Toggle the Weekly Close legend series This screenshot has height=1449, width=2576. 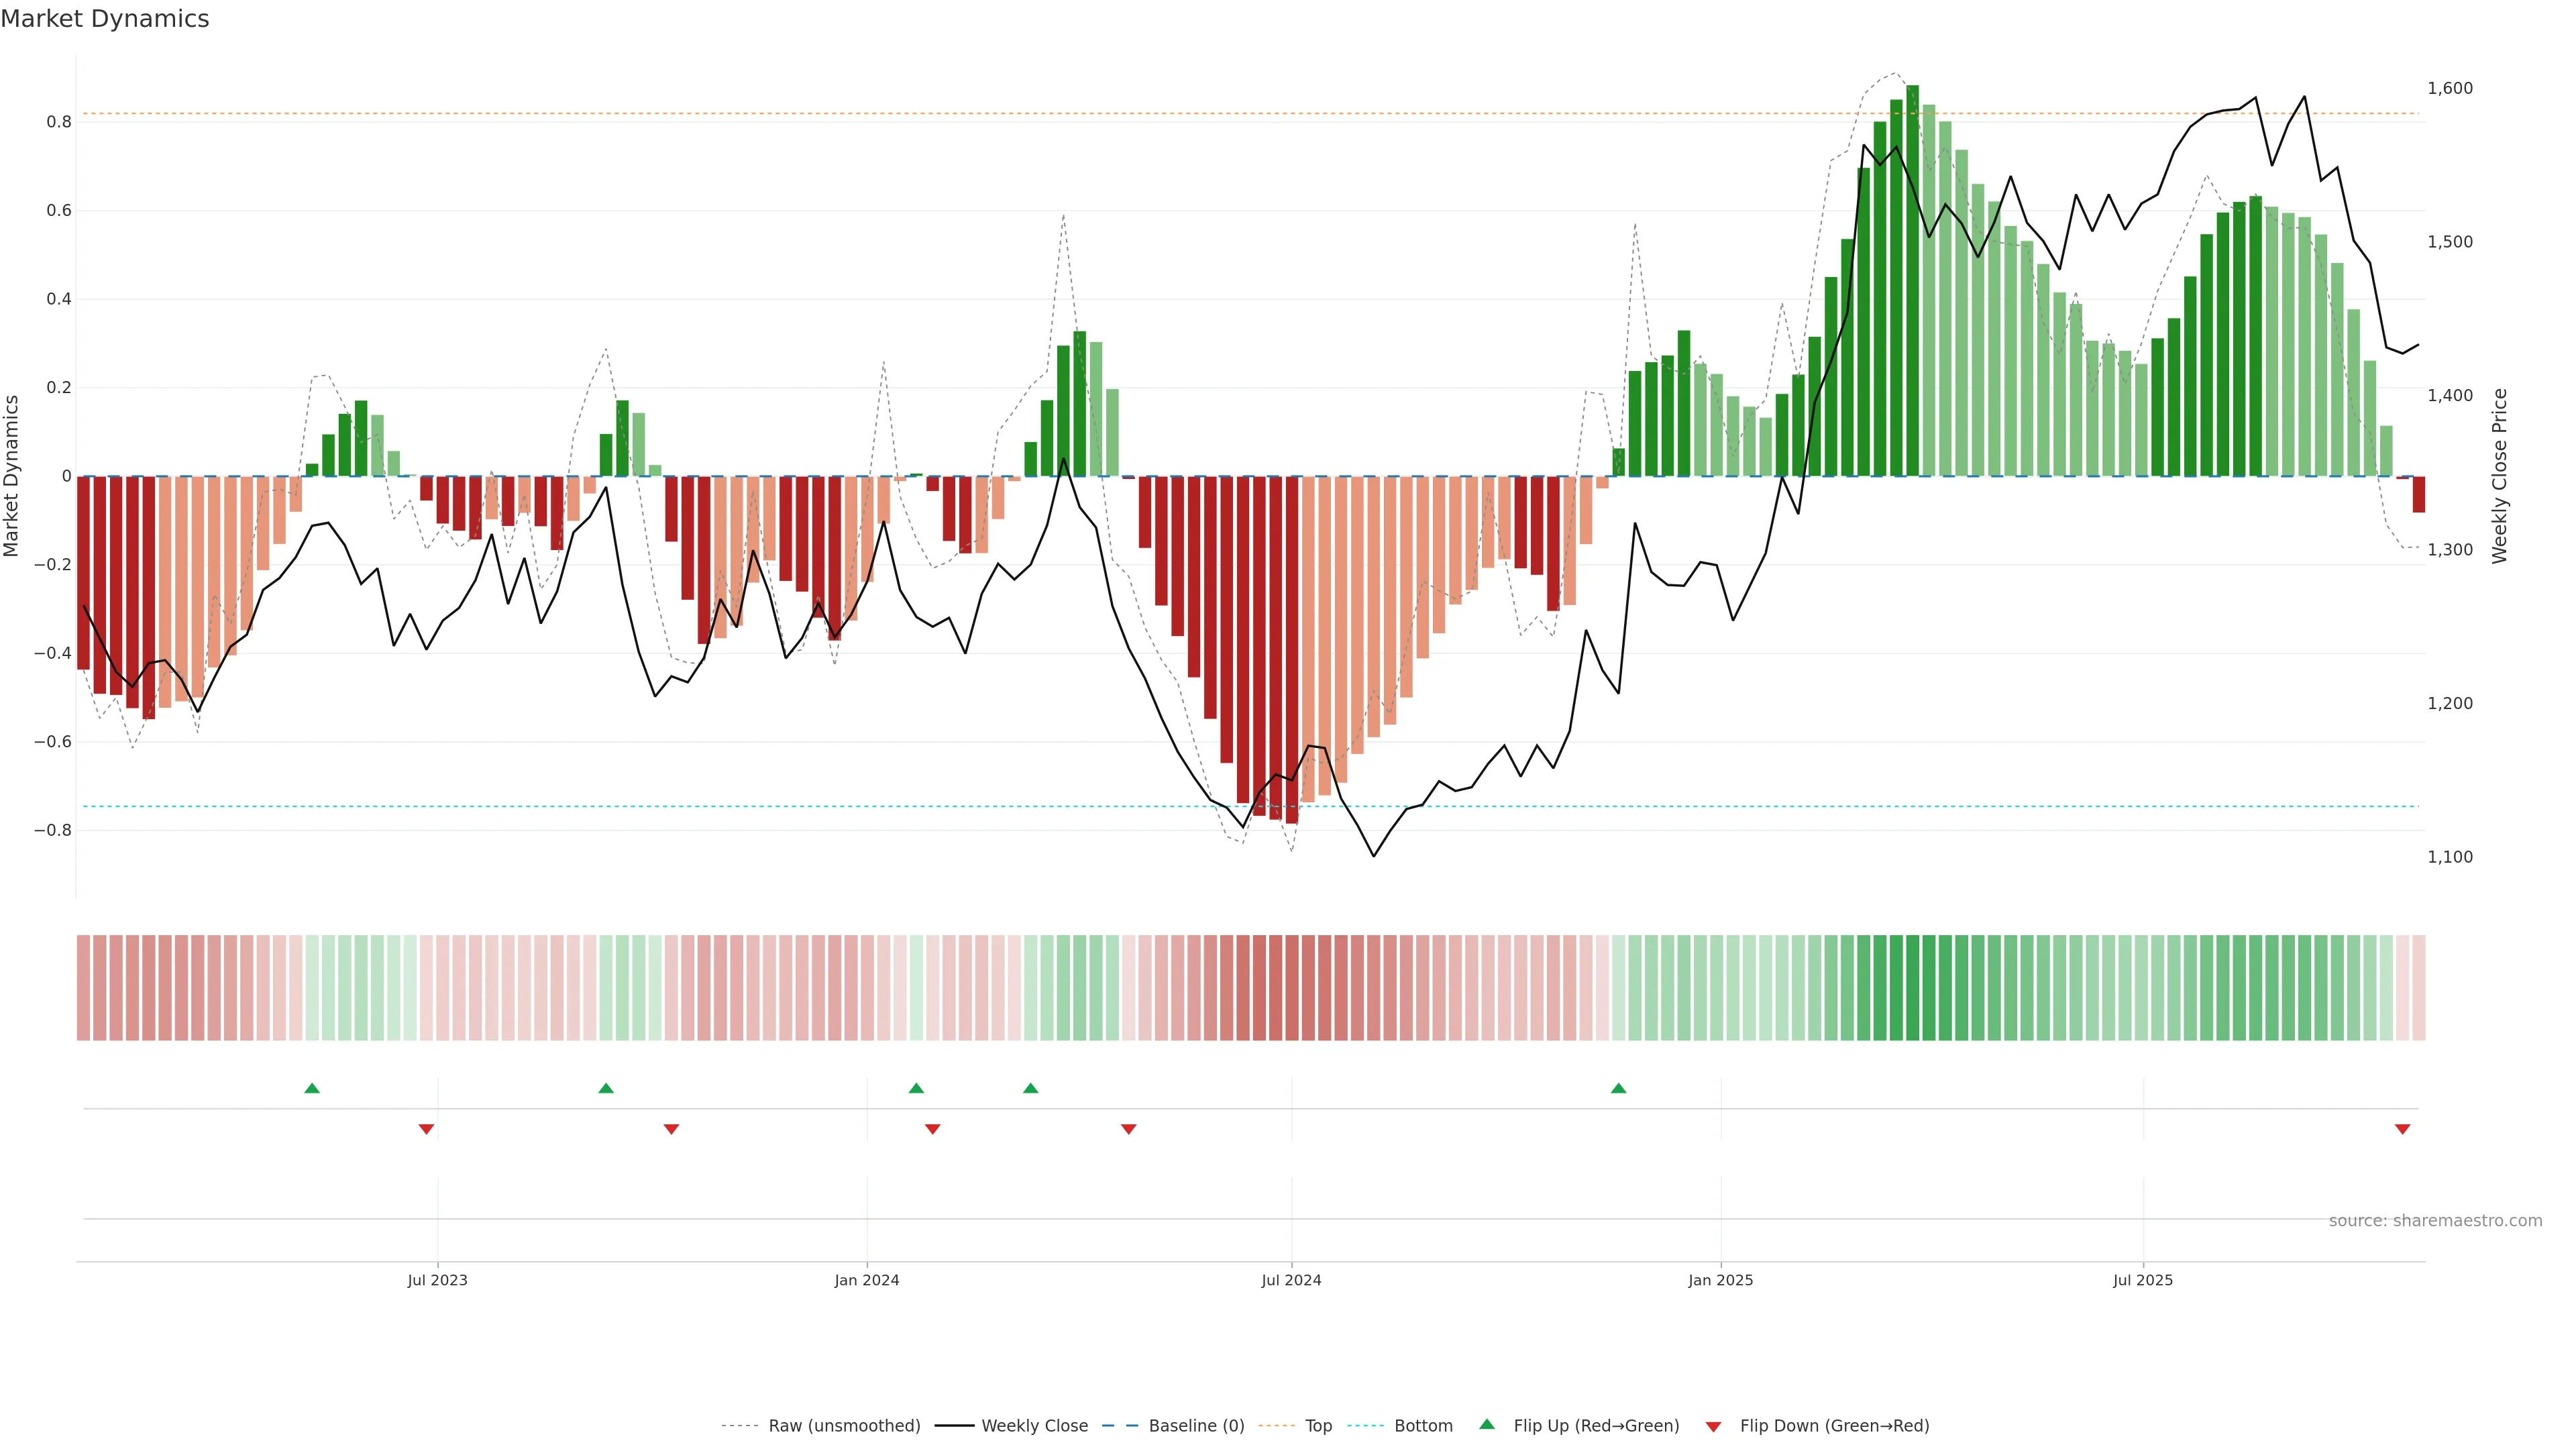pyautogui.click(x=1034, y=1425)
